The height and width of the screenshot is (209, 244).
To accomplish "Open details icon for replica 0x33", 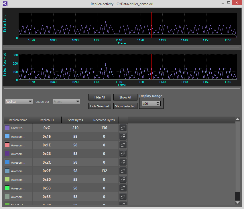I will click(123, 188).
